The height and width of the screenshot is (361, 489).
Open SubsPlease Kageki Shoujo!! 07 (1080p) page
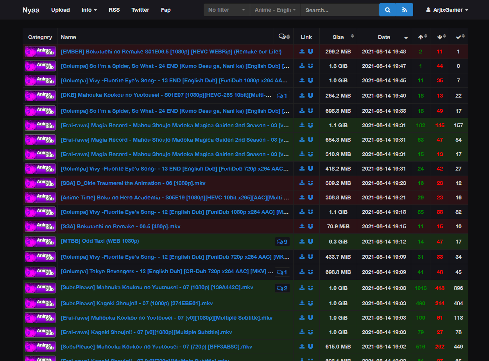pos(136,303)
